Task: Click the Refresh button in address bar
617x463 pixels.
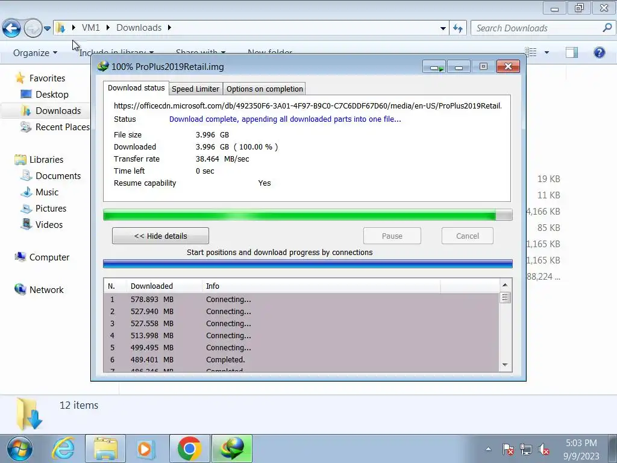Action: click(x=458, y=28)
